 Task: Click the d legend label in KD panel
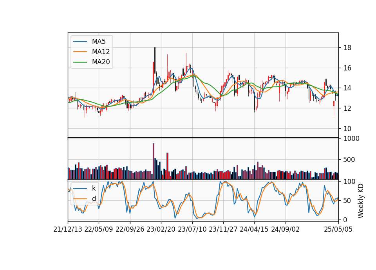click(x=94, y=199)
